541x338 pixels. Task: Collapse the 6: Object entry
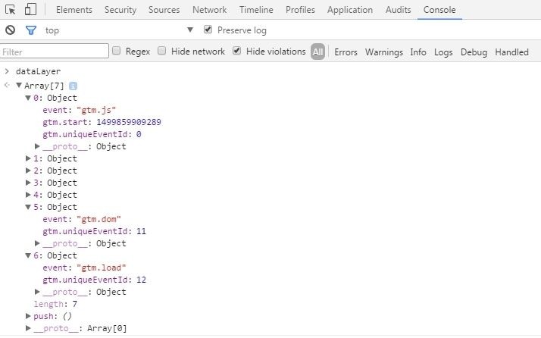coord(28,255)
